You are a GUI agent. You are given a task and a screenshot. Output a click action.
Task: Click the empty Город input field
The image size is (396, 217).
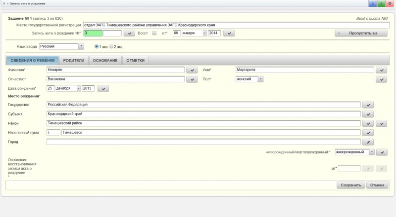[x=203, y=142]
